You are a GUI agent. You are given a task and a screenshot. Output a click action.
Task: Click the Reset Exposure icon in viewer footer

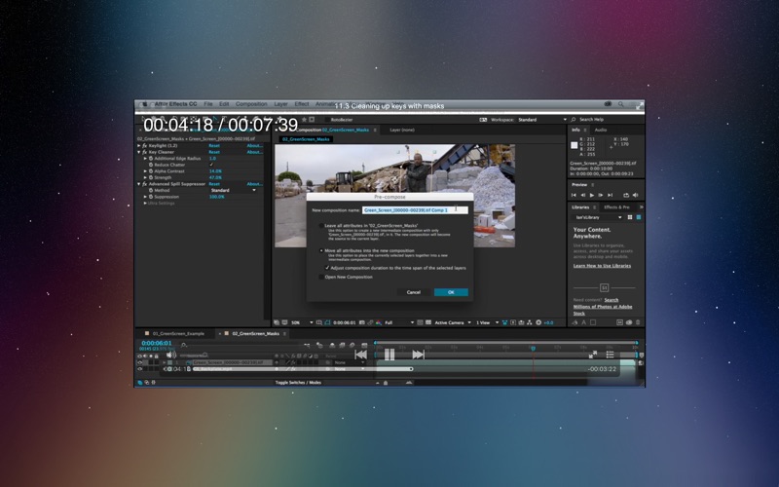pyautogui.click(x=538, y=322)
